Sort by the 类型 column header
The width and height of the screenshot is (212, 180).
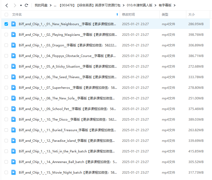coord(165,15)
